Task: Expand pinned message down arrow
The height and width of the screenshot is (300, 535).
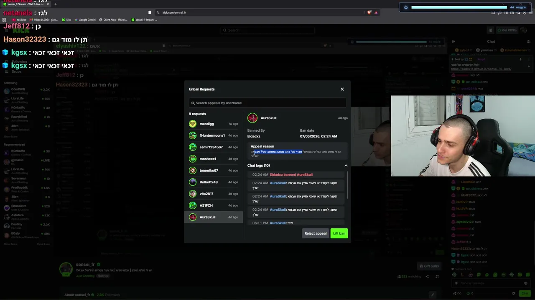Action: tap(529, 66)
